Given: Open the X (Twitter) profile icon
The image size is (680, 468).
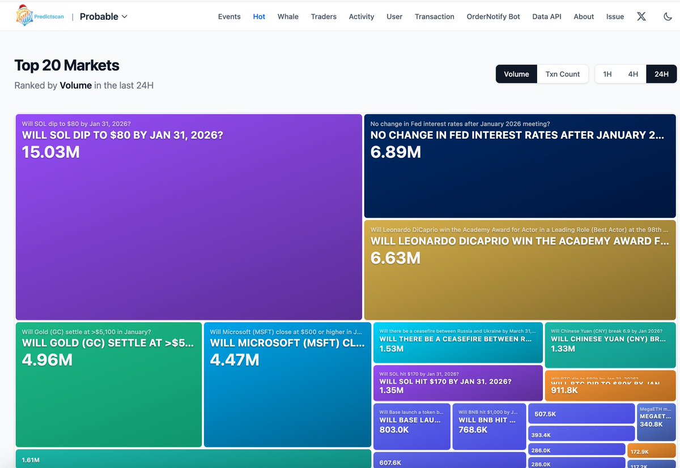Looking at the screenshot, I should pos(641,16).
